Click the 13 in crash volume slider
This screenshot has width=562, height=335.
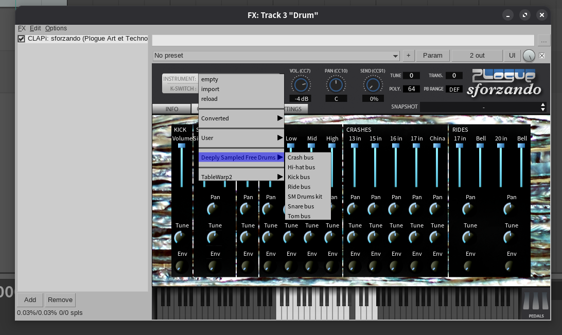tap(355, 146)
